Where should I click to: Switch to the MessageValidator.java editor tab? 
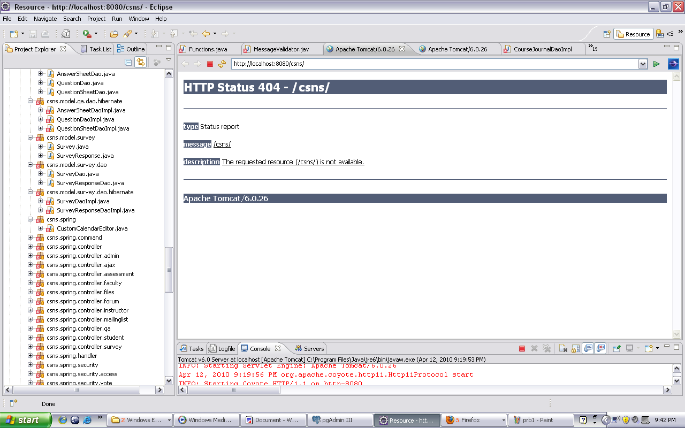click(281, 49)
